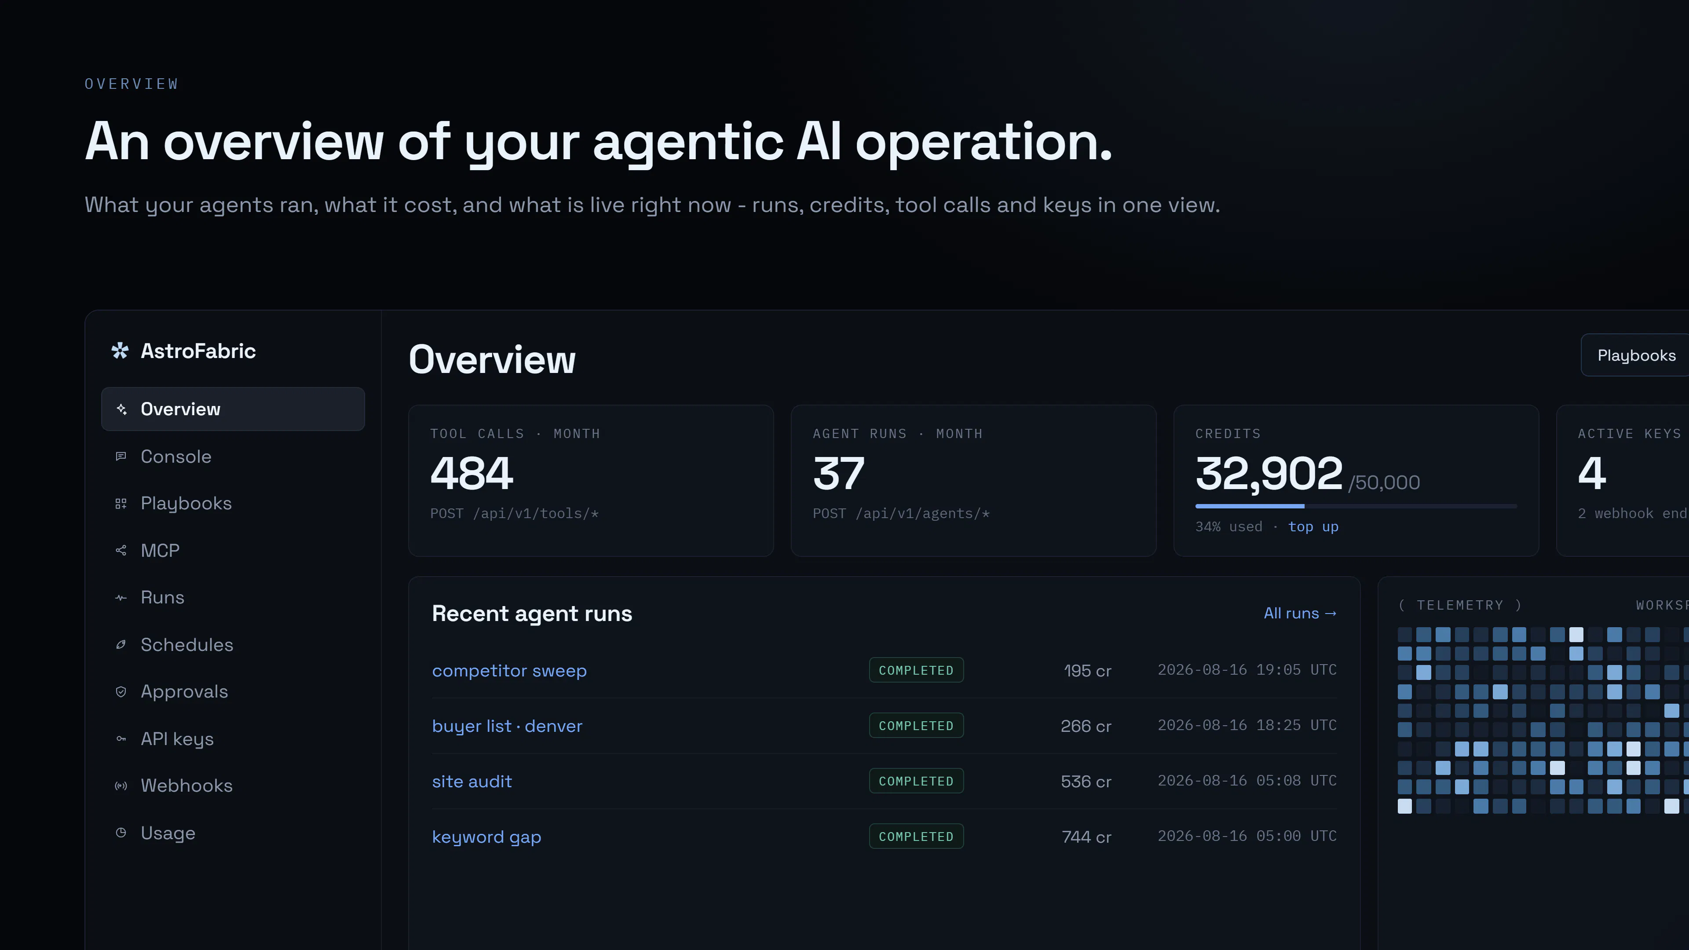Click the 'top up' credits link
This screenshot has height=950, width=1689.
coord(1313,526)
